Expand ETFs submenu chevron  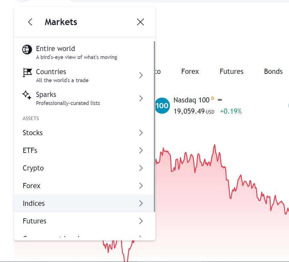[x=141, y=150]
